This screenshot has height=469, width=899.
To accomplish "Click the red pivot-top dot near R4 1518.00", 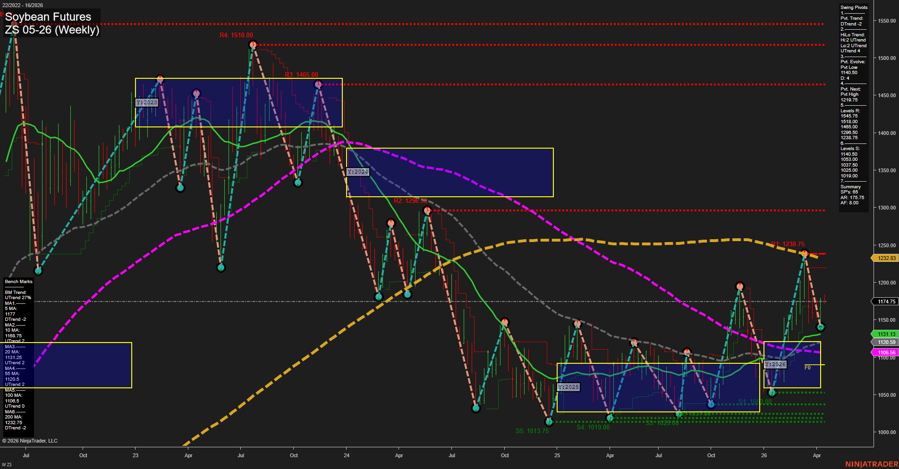I will (252, 44).
